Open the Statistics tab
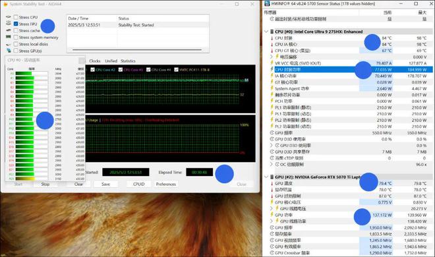This screenshot has height=257, width=435. pyautogui.click(x=128, y=61)
